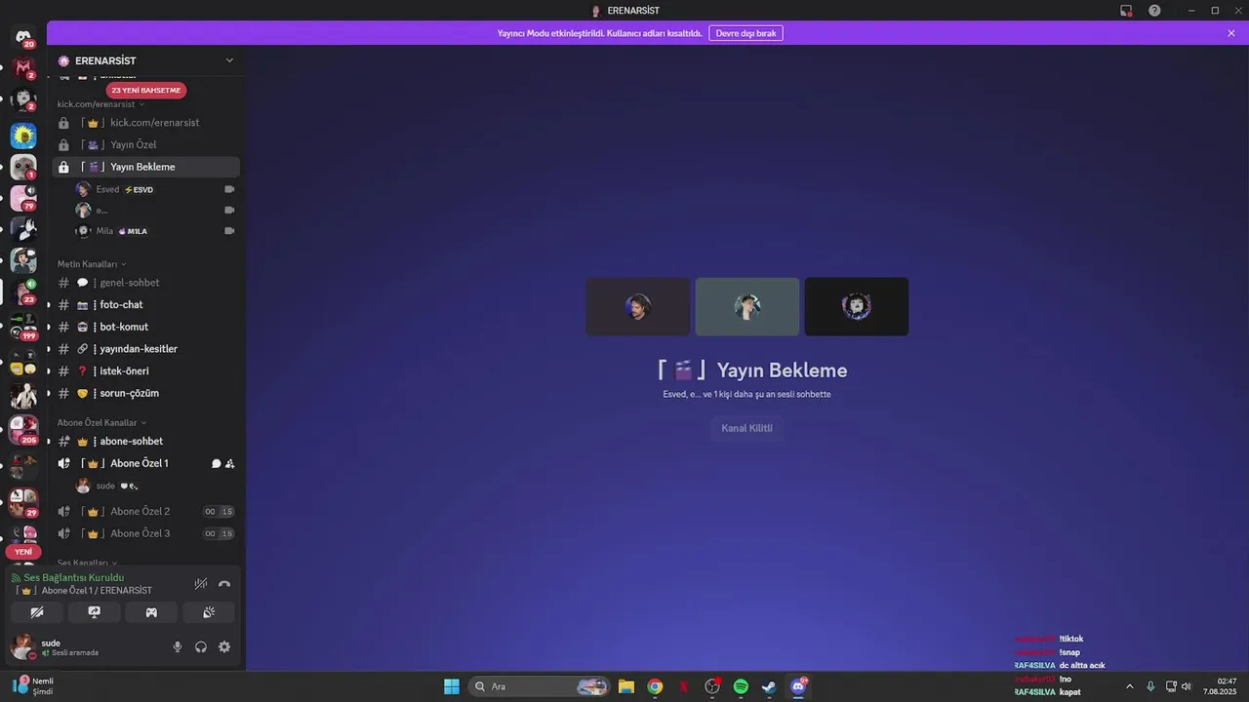
Task: Open system volume speaker icon
Action: pos(1187,686)
